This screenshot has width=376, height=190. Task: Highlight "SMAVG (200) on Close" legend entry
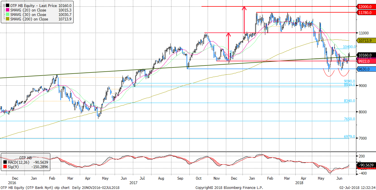pyautogui.click(x=29, y=19)
